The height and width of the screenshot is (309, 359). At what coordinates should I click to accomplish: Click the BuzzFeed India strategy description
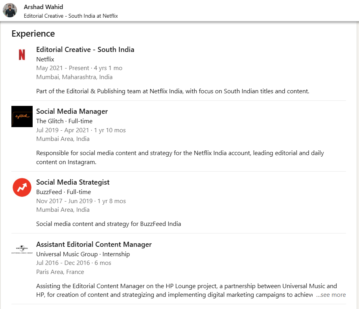(109, 224)
